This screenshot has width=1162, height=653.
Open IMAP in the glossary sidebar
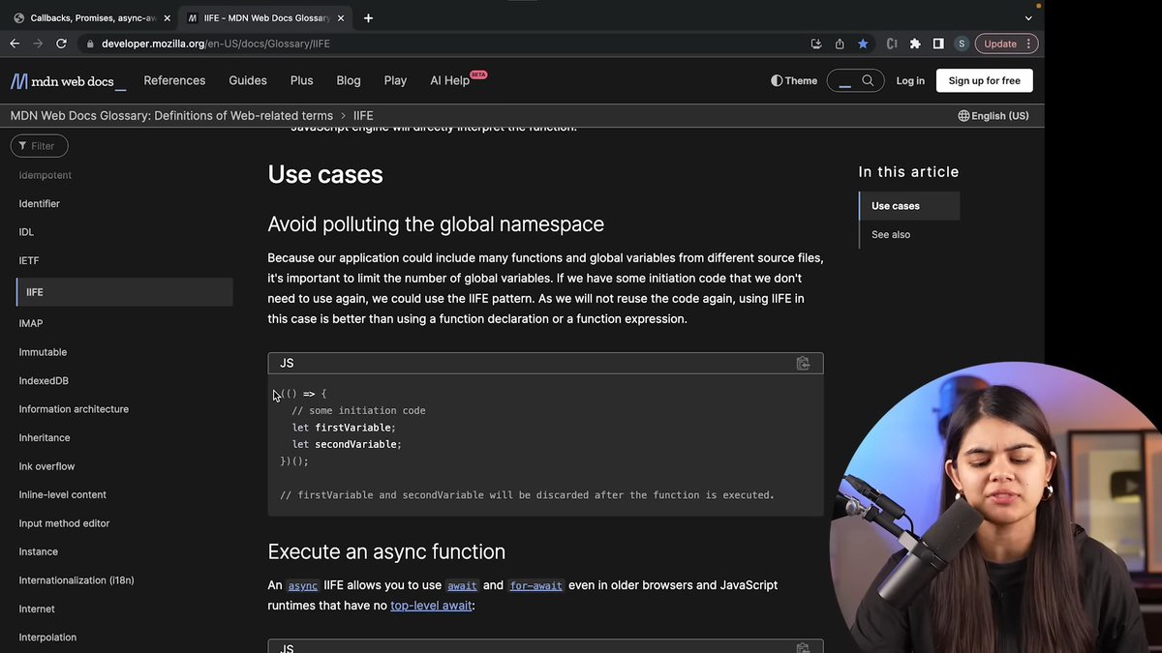tap(31, 323)
